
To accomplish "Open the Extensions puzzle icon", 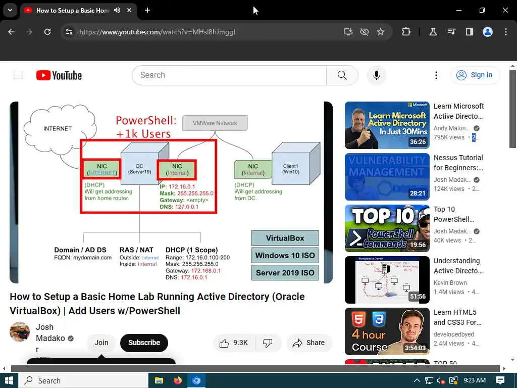I will 406,32.
